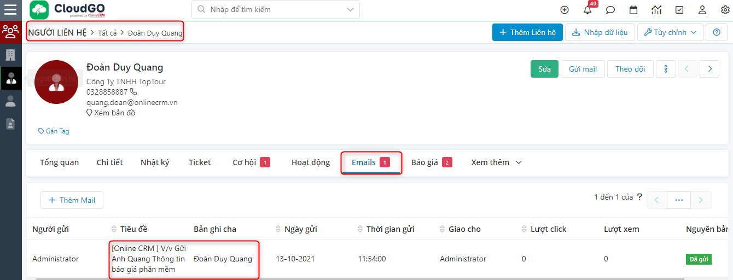
Task: Click the quick create plus icon
Action: click(x=565, y=10)
